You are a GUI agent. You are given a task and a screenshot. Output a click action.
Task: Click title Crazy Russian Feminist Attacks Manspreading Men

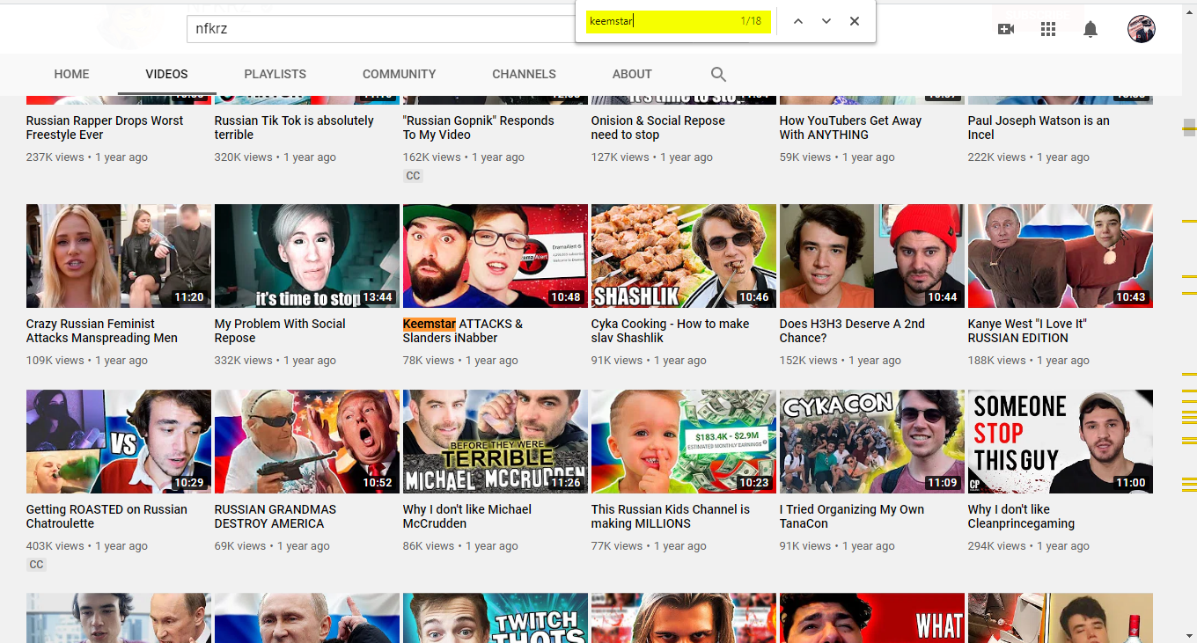[x=102, y=331]
